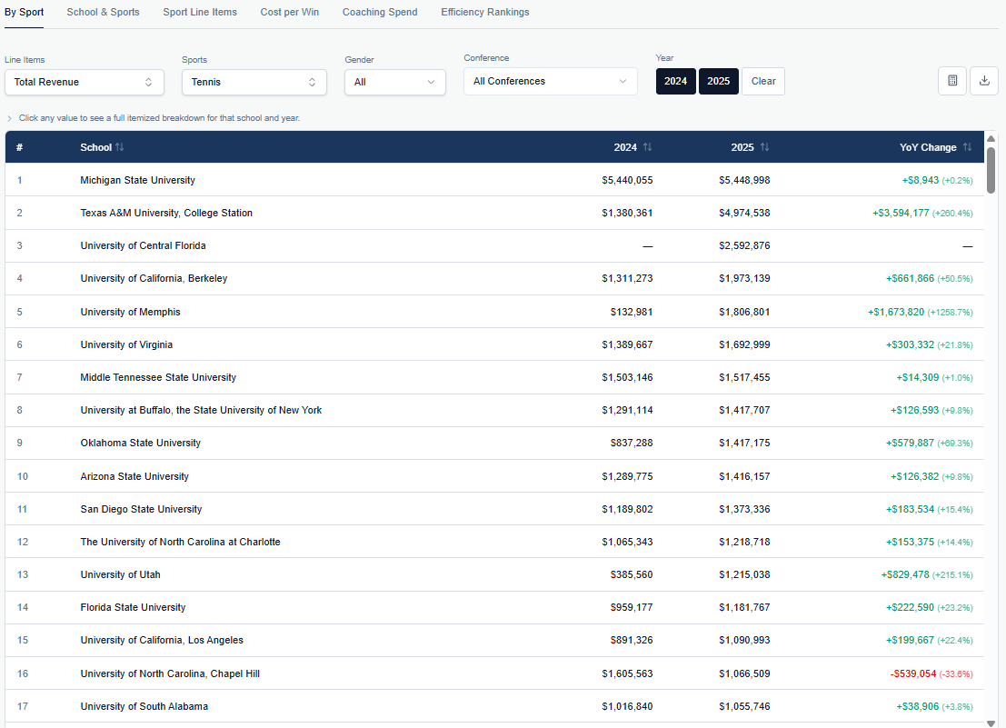Click the vertical scrollbar thumb
This screenshot has height=728, width=1006.
[991, 170]
